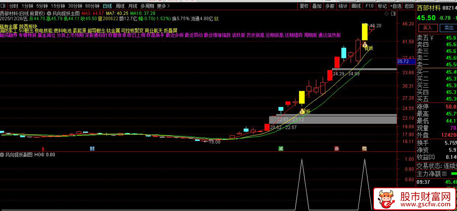Click the 财 event marker
This screenshot has width=457, height=211.
(92, 149)
